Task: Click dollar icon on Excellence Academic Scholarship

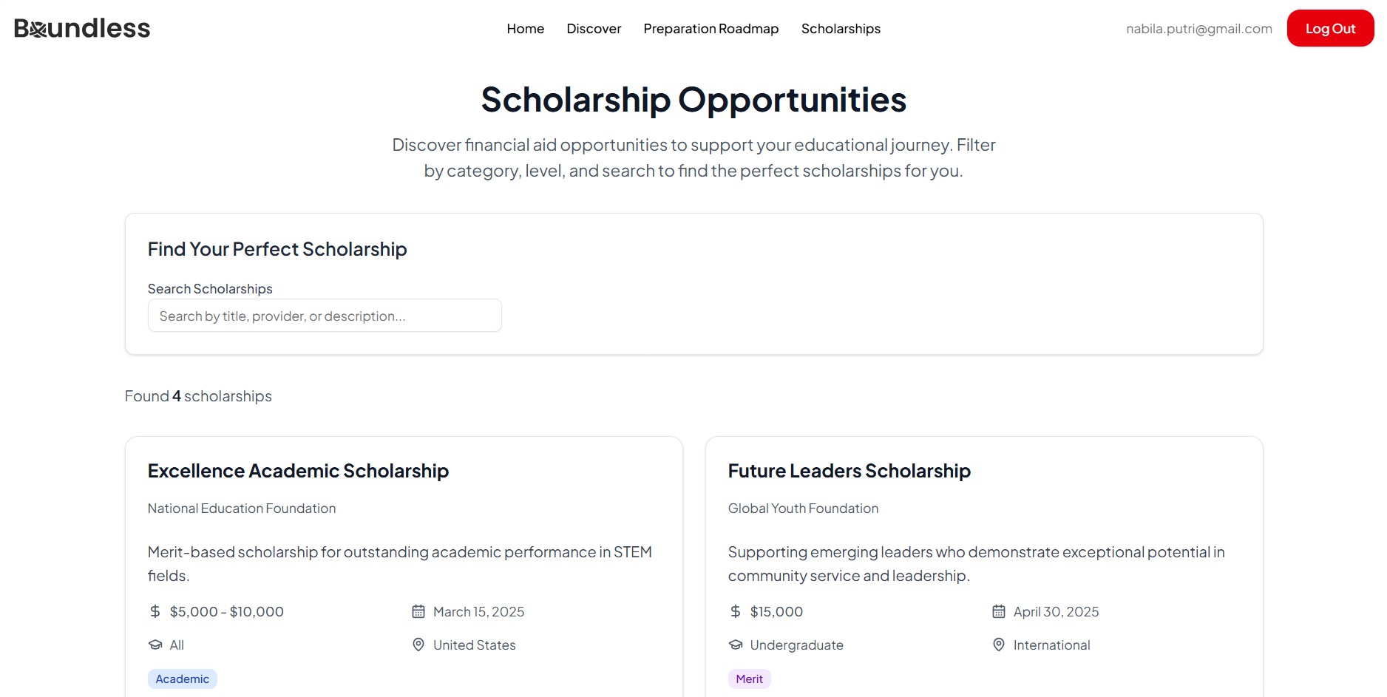Action: pos(155,611)
